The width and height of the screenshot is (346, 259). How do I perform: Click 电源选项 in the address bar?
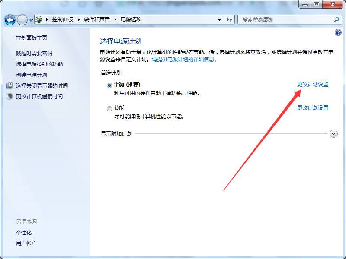[x=131, y=19]
